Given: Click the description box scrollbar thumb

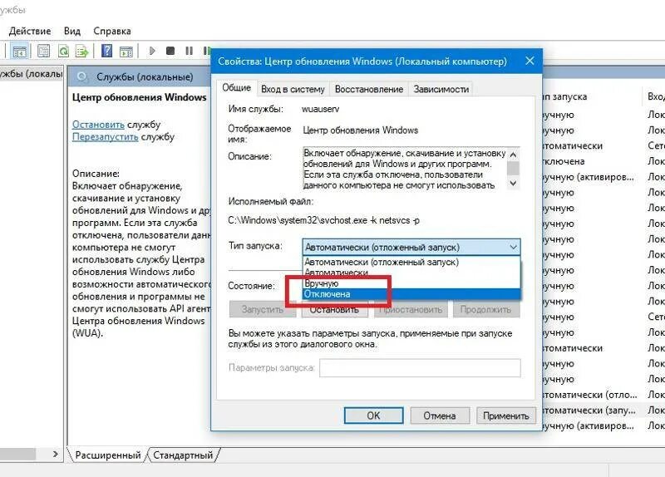Looking at the screenshot, I should pos(513,169).
